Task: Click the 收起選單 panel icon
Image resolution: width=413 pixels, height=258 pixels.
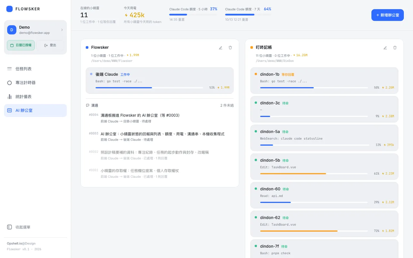Action: 9,227
